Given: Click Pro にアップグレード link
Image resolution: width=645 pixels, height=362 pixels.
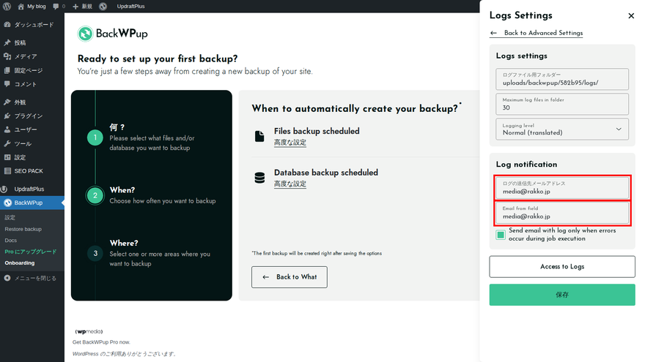Looking at the screenshot, I should (x=31, y=252).
